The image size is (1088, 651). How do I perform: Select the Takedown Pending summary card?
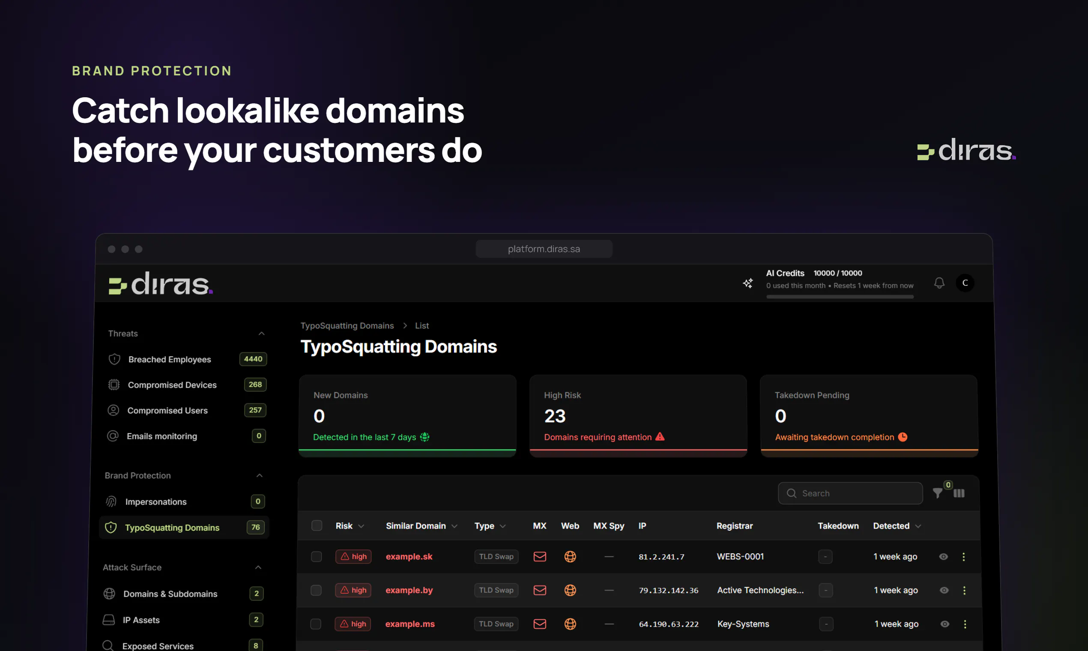click(x=869, y=416)
